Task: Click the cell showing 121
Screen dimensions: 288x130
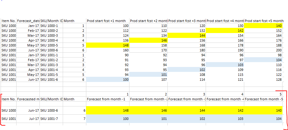Action: (225, 80)
